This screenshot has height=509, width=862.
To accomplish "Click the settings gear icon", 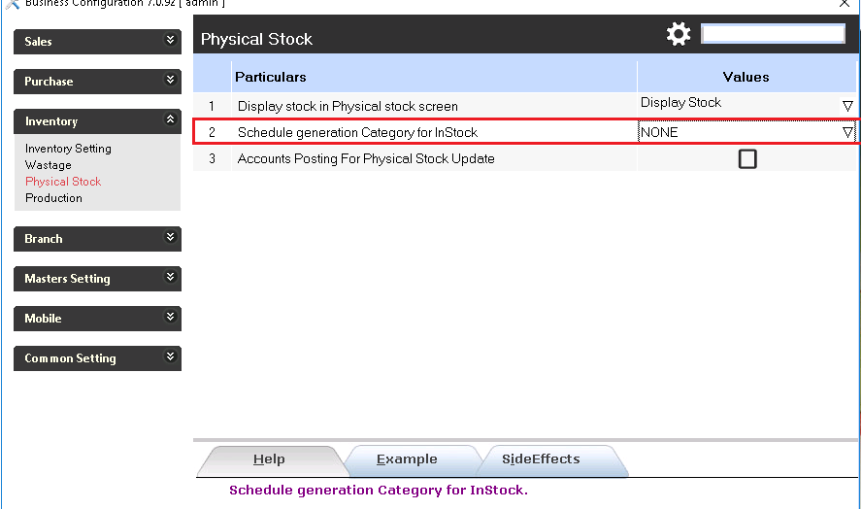I will point(678,35).
